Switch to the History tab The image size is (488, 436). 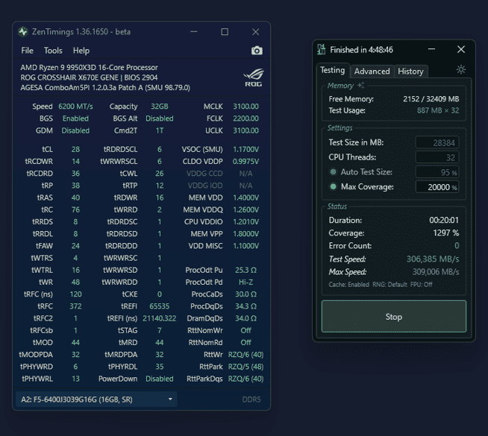pos(410,71)
